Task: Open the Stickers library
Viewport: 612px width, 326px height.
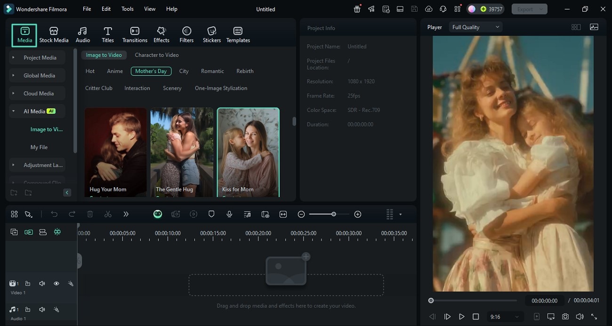Action: 211,35
